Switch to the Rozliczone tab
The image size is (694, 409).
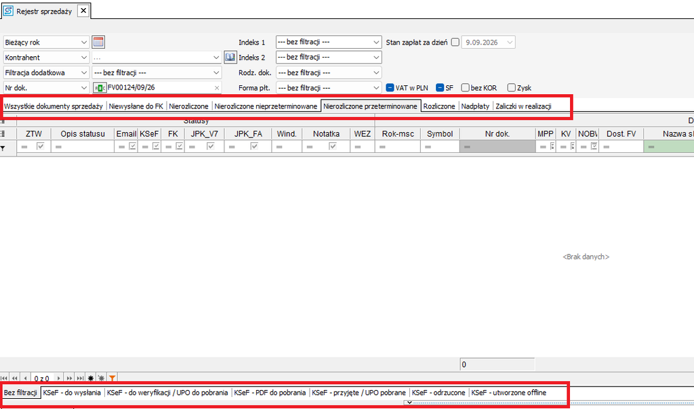tap(439, 106)
